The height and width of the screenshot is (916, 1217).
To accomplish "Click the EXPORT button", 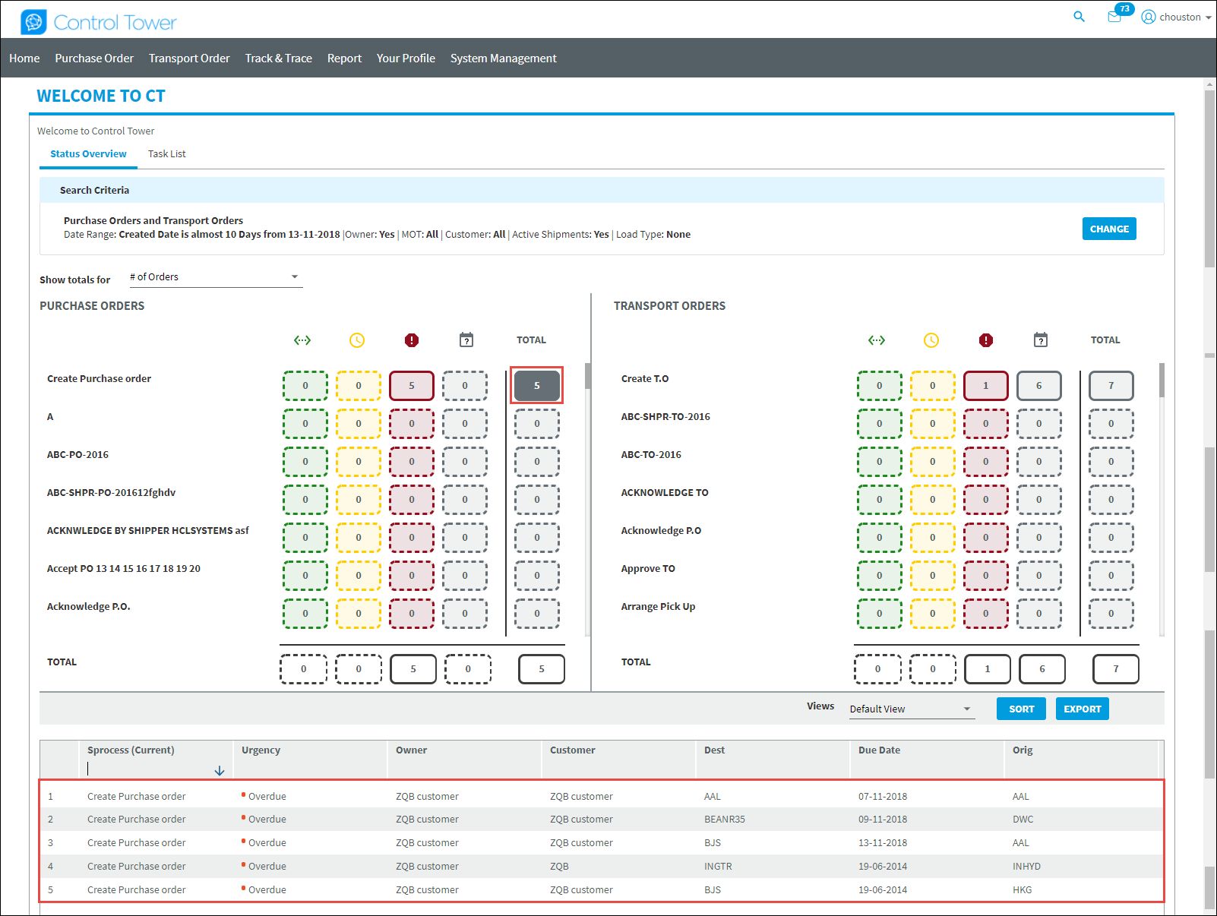I will tap(1083, 709).
